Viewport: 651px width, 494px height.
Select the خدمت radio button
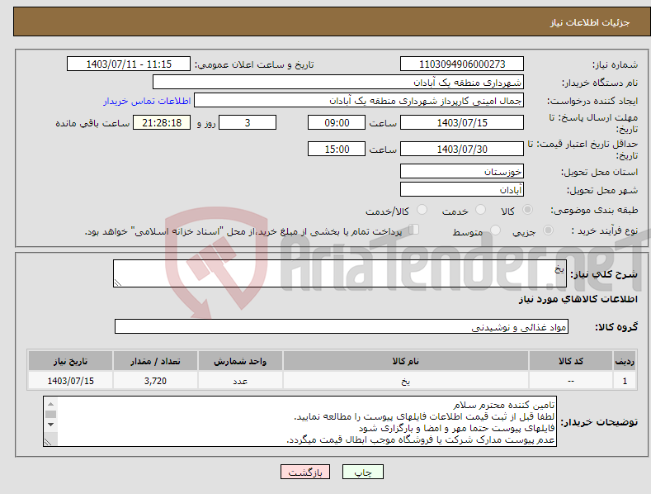(480, 210)
